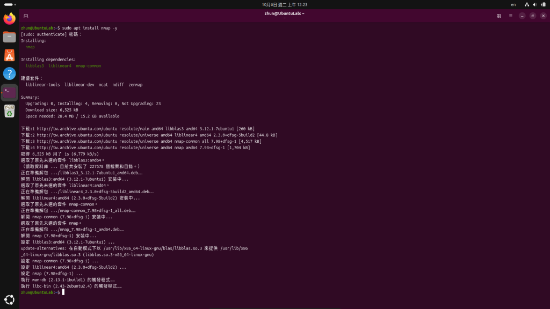Viewport: 550px width, 309px height.
Task: Click the download line 1 for libblas3
Action: pos(137,129)
